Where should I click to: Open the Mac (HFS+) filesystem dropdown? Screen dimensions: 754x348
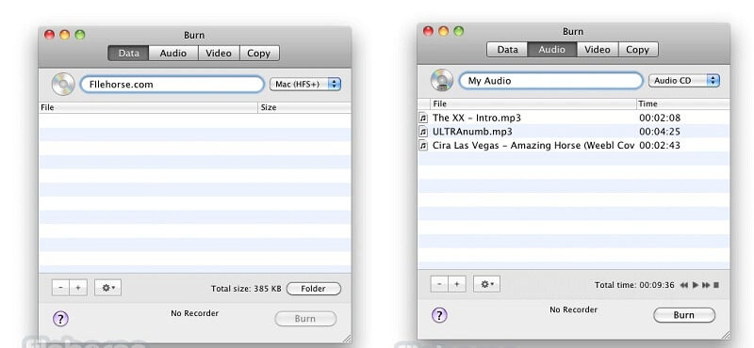pos(305,85)
